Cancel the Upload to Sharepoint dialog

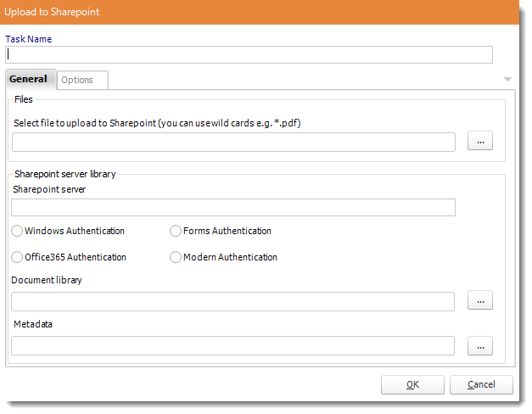pyautogui.click(x=481, y=385)
